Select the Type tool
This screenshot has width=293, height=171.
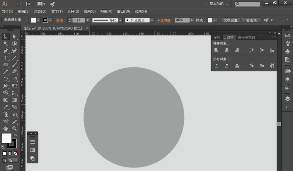pyautogui.click(x=6, y=58)
